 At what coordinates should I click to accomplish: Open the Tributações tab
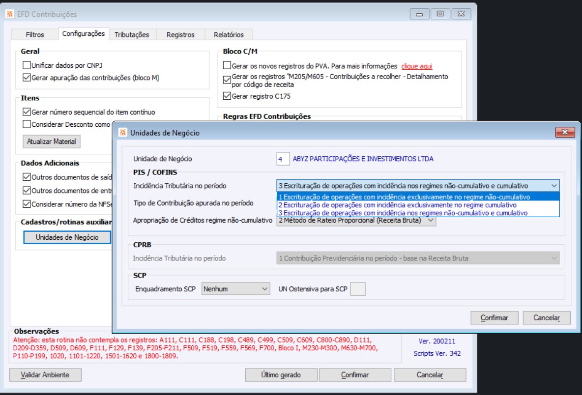point(132,34)
